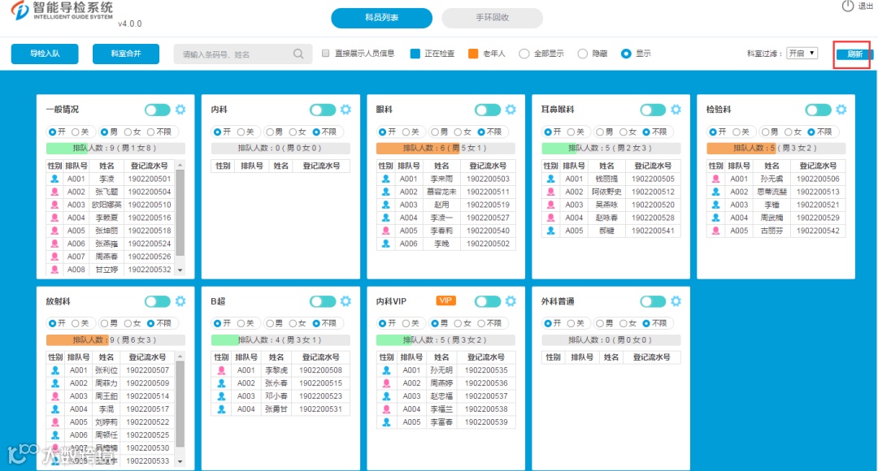This screenshot has width=878, height=471.
Task: Click person icon for 钱丽提 in 耳鼻喉科
Action: click(550, 179)
